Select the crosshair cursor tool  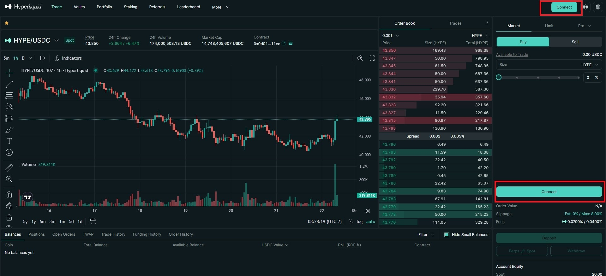click(9, 73)
